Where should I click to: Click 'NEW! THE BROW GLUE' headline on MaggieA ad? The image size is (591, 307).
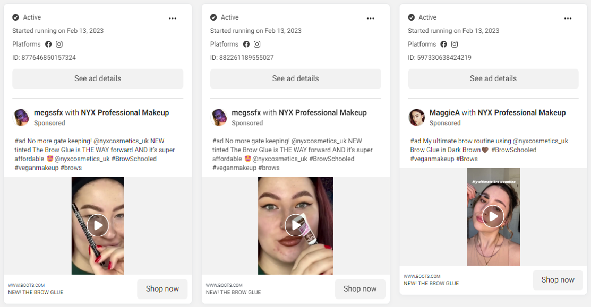pos(431,283)
